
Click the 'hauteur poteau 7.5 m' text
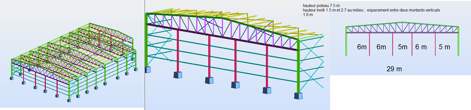321,5
